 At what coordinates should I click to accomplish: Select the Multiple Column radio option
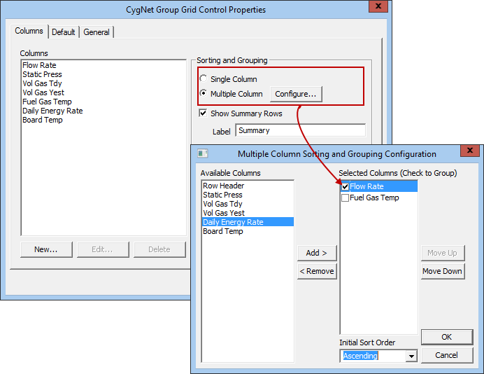point(203,93)
